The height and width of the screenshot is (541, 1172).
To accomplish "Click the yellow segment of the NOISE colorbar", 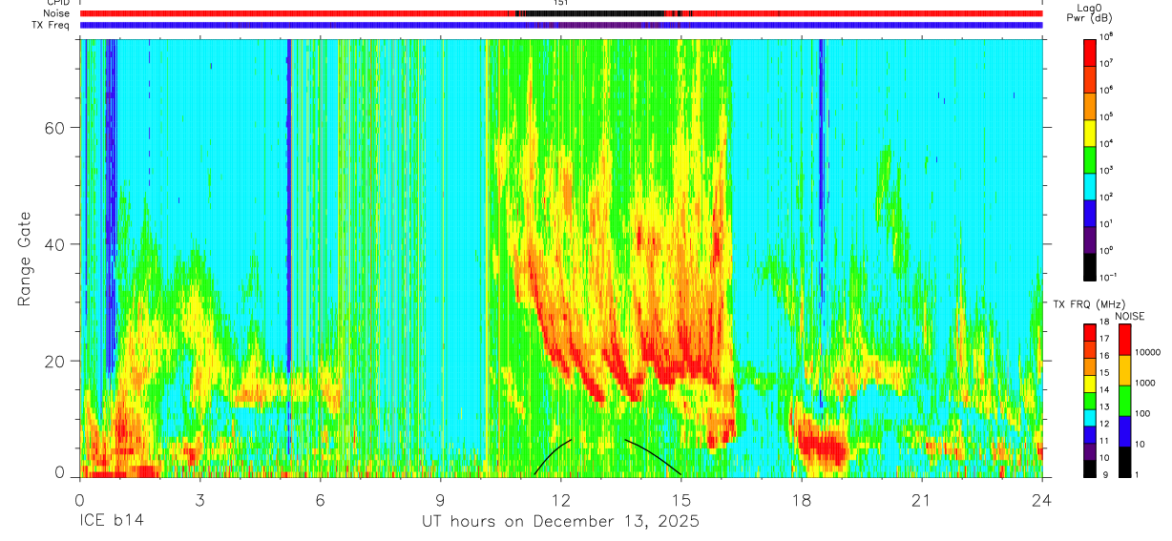I will (x=1124, y=370).
